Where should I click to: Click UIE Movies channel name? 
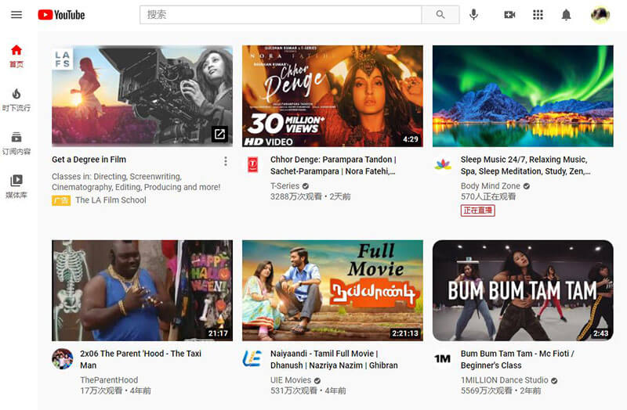tap(291, 379)
